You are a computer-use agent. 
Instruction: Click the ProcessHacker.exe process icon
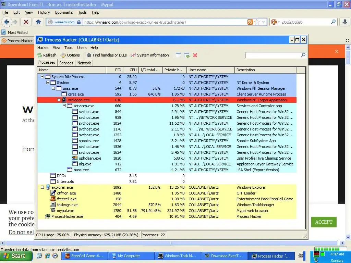(48, 216)
